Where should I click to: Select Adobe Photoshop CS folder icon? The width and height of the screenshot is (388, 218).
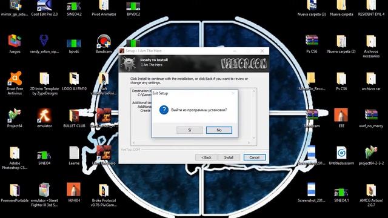(x=15, y=157)
